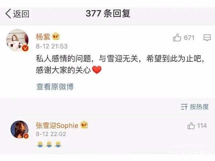The width and height of the screenshot is (215, 161).
Task: Tap the 377 条回复 title
Action: (108, 13)
